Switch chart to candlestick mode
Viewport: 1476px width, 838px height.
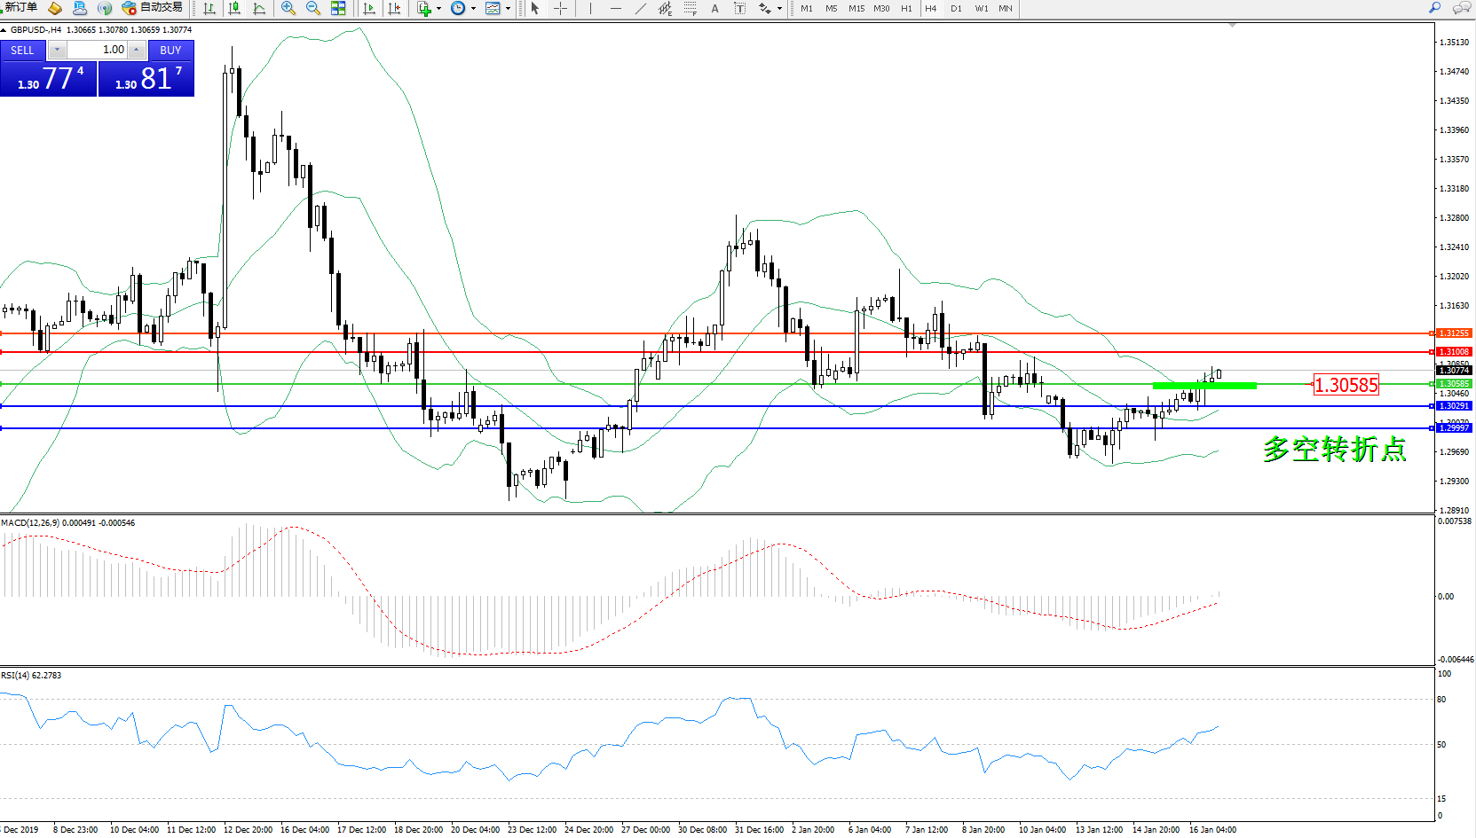point(234,9)
